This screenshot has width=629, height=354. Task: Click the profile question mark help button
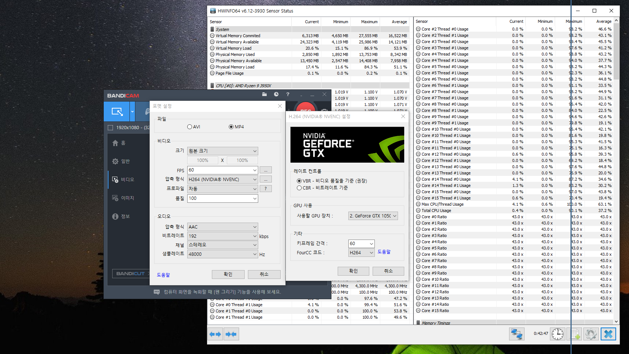pos(266,189)
